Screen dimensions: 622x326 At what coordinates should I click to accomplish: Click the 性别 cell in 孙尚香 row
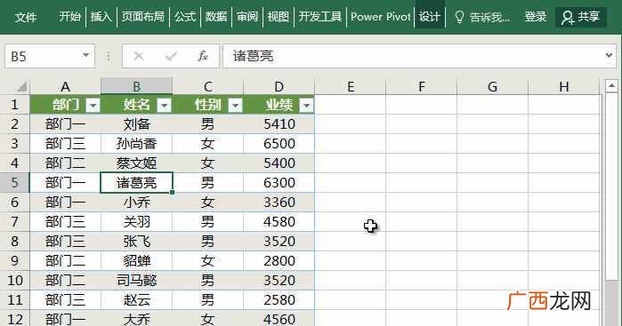(208, 143)
